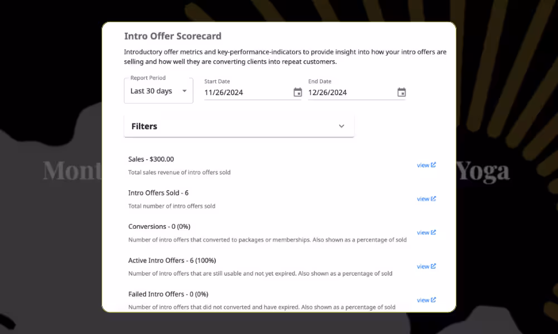Click external-link icon for Active Intro Offers
This screenshot has width=558, height=334.
pyautogui.click(x=434, y=266)
